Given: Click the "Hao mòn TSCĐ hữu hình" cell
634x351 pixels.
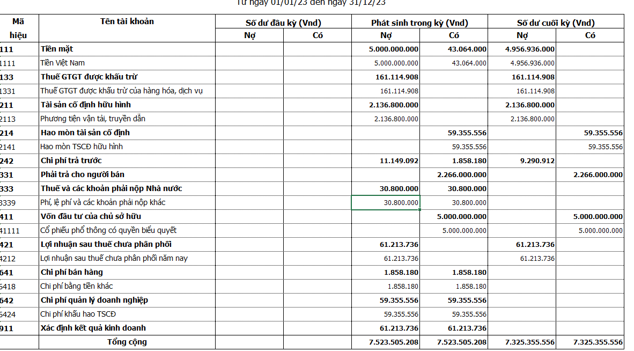Looking at the screenshot, I should [x=127, y=147].
